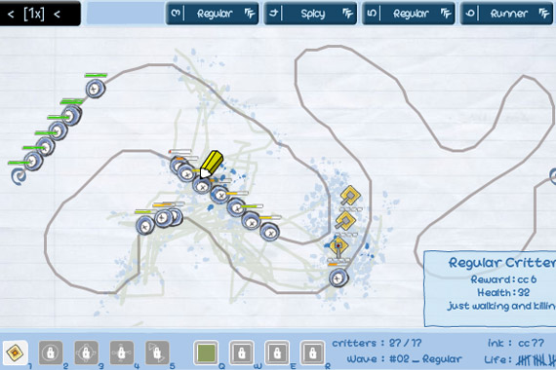556x370 pixels.
Task: Click the spiral critter spawn portal
Action: click(x=19, y=176)
